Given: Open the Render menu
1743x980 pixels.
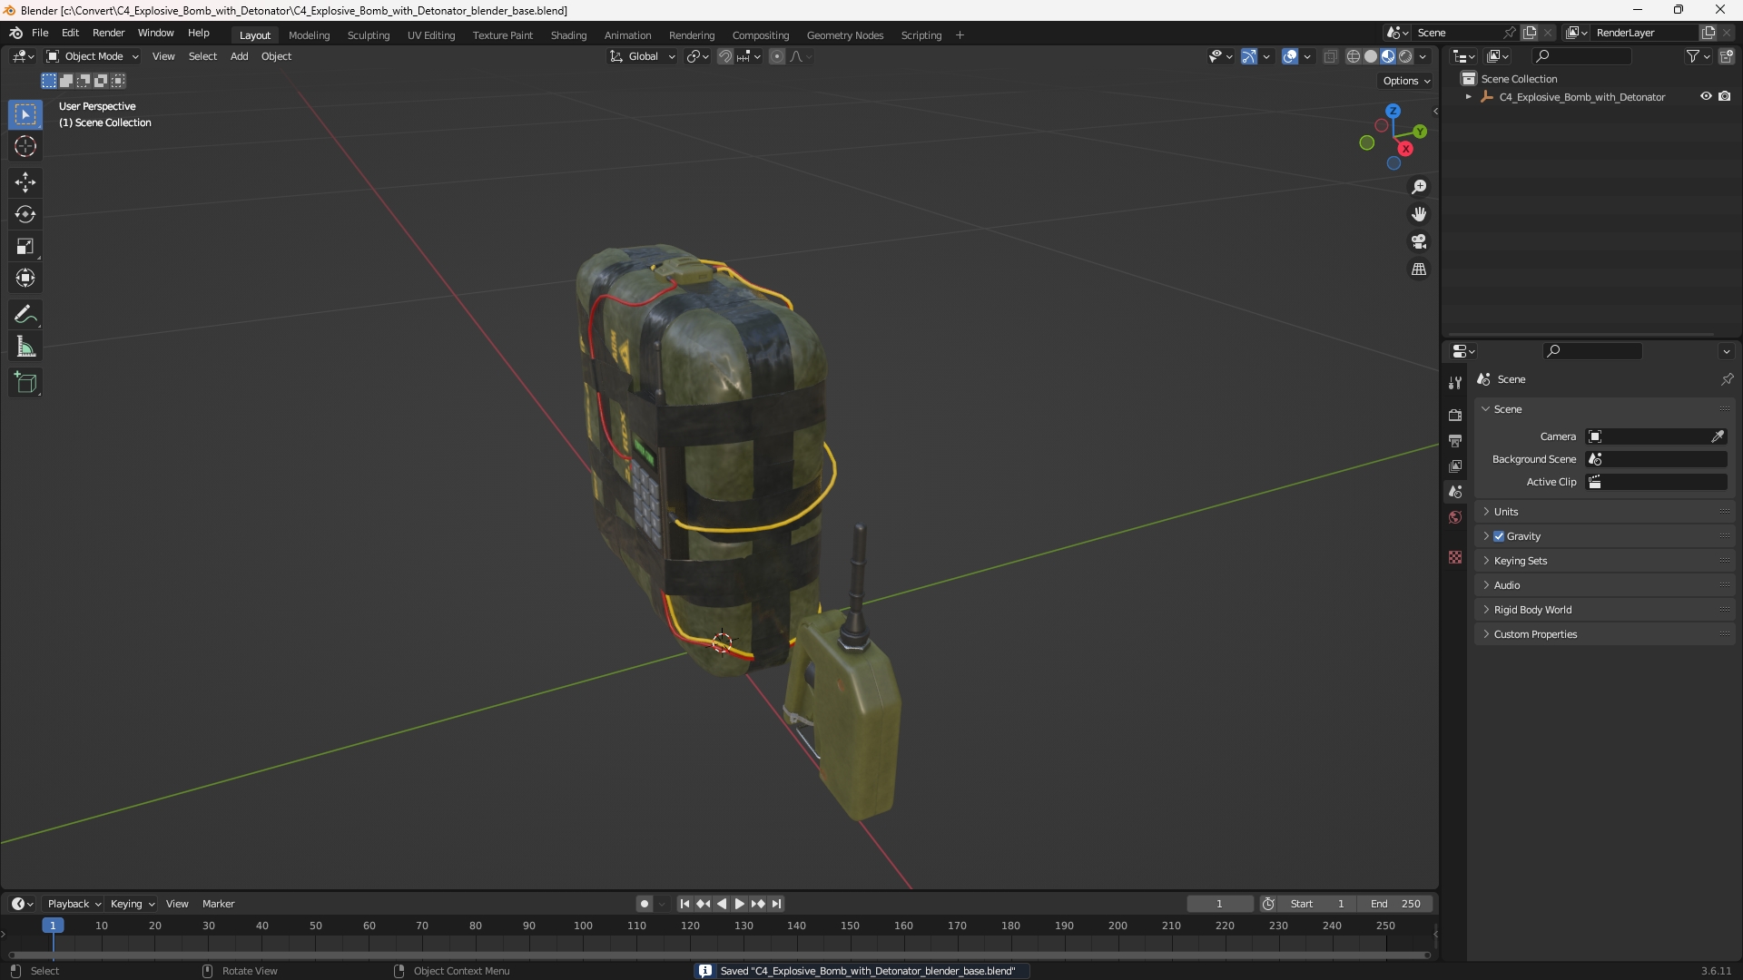Looking at the screenshot, I should pos(108,33).
